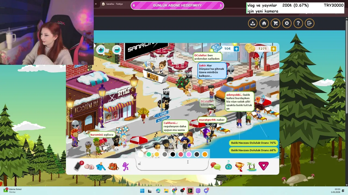Open the blue shirt wardrobe icon
The image size is (348, 195).
[x=101, y=166]
